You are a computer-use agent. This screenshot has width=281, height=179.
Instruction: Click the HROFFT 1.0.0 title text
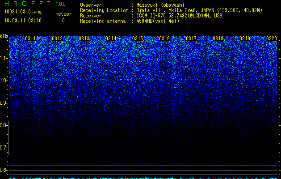click(35, 4)
